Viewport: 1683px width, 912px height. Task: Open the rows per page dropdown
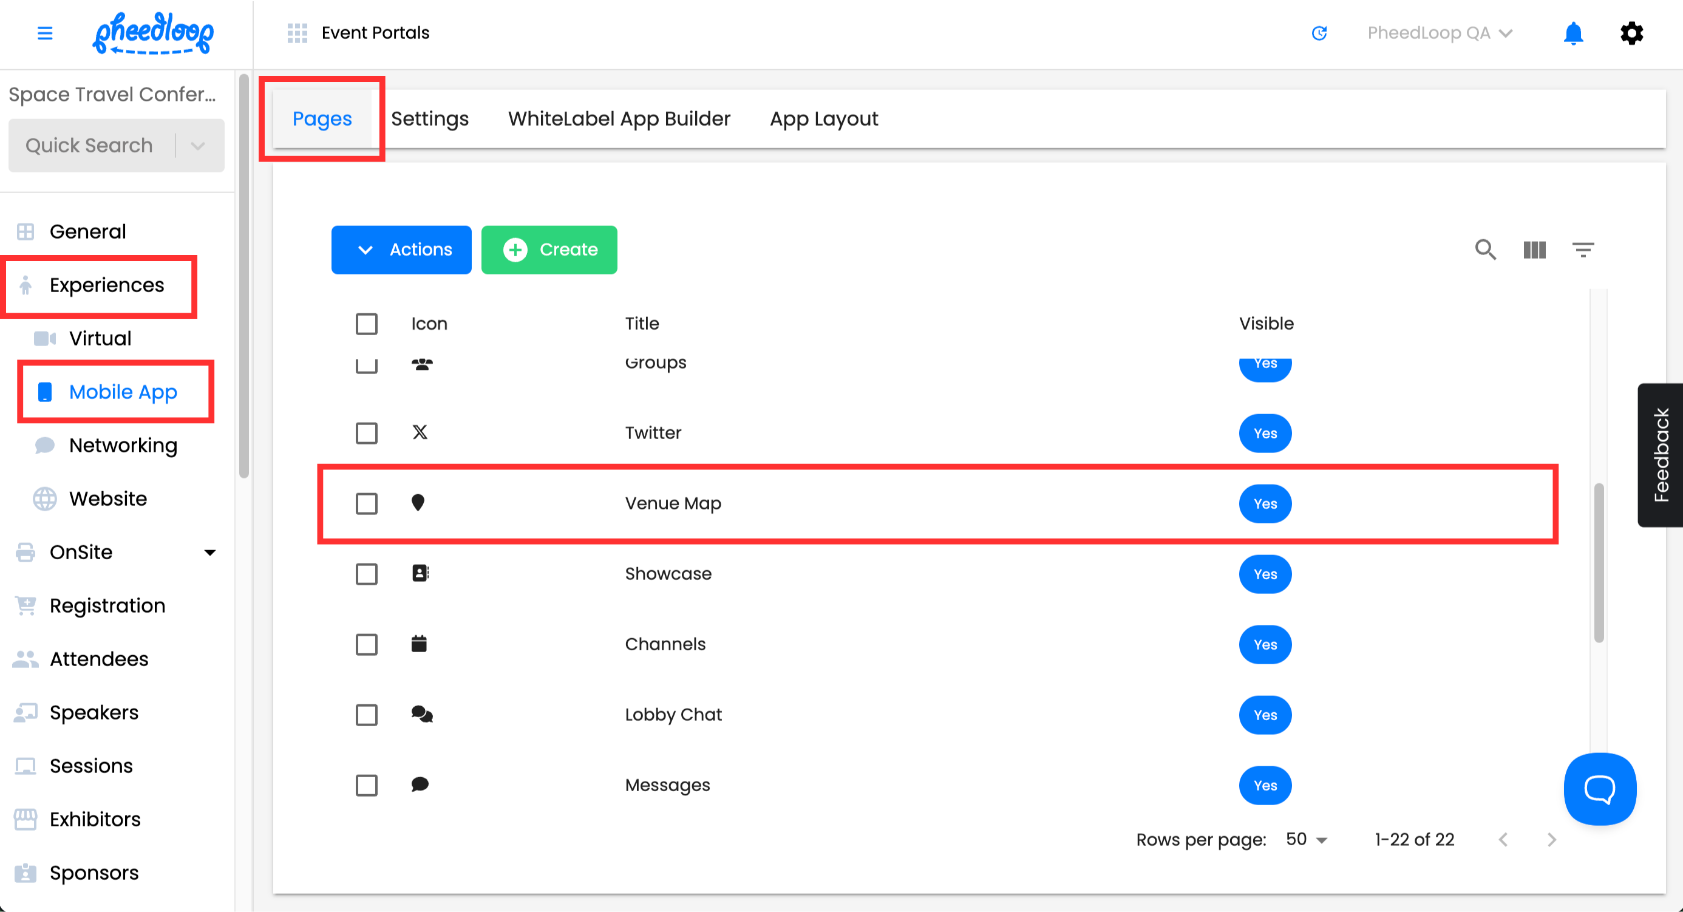click(x=1306, y=840)
